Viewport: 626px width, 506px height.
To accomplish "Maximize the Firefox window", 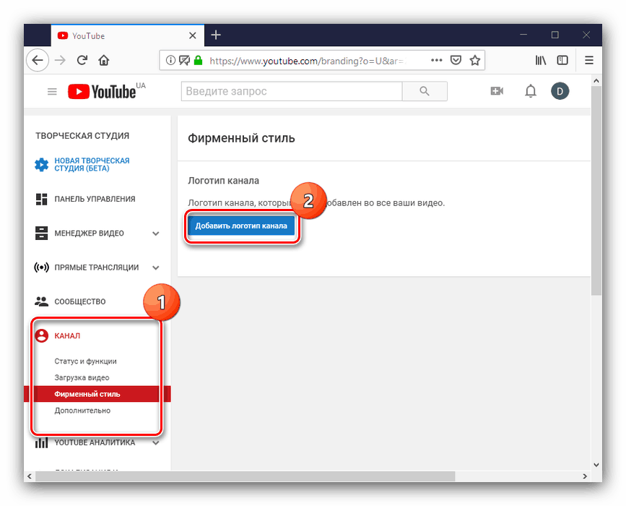I will pos(555,35).
